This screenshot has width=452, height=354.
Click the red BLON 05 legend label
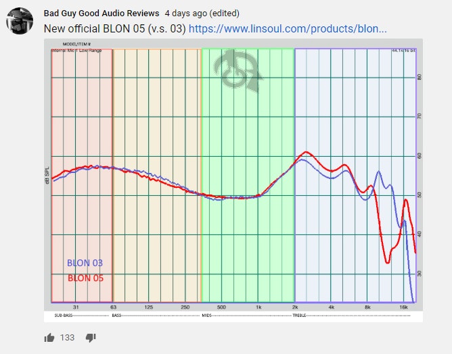tap(85, 278)
